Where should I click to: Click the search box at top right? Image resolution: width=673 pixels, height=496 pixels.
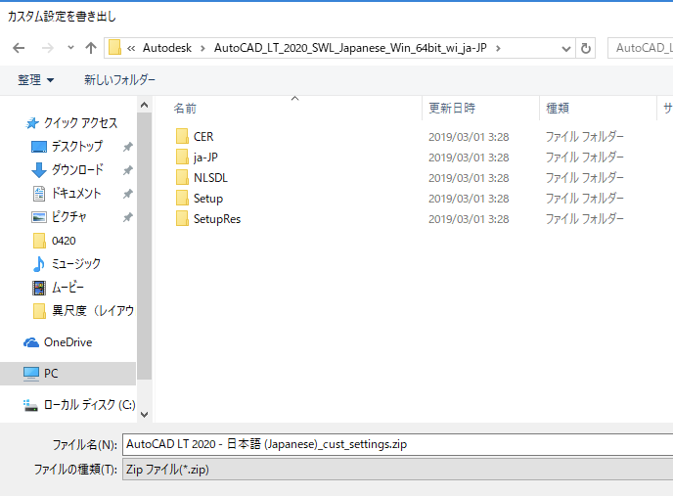pos(641,48)
